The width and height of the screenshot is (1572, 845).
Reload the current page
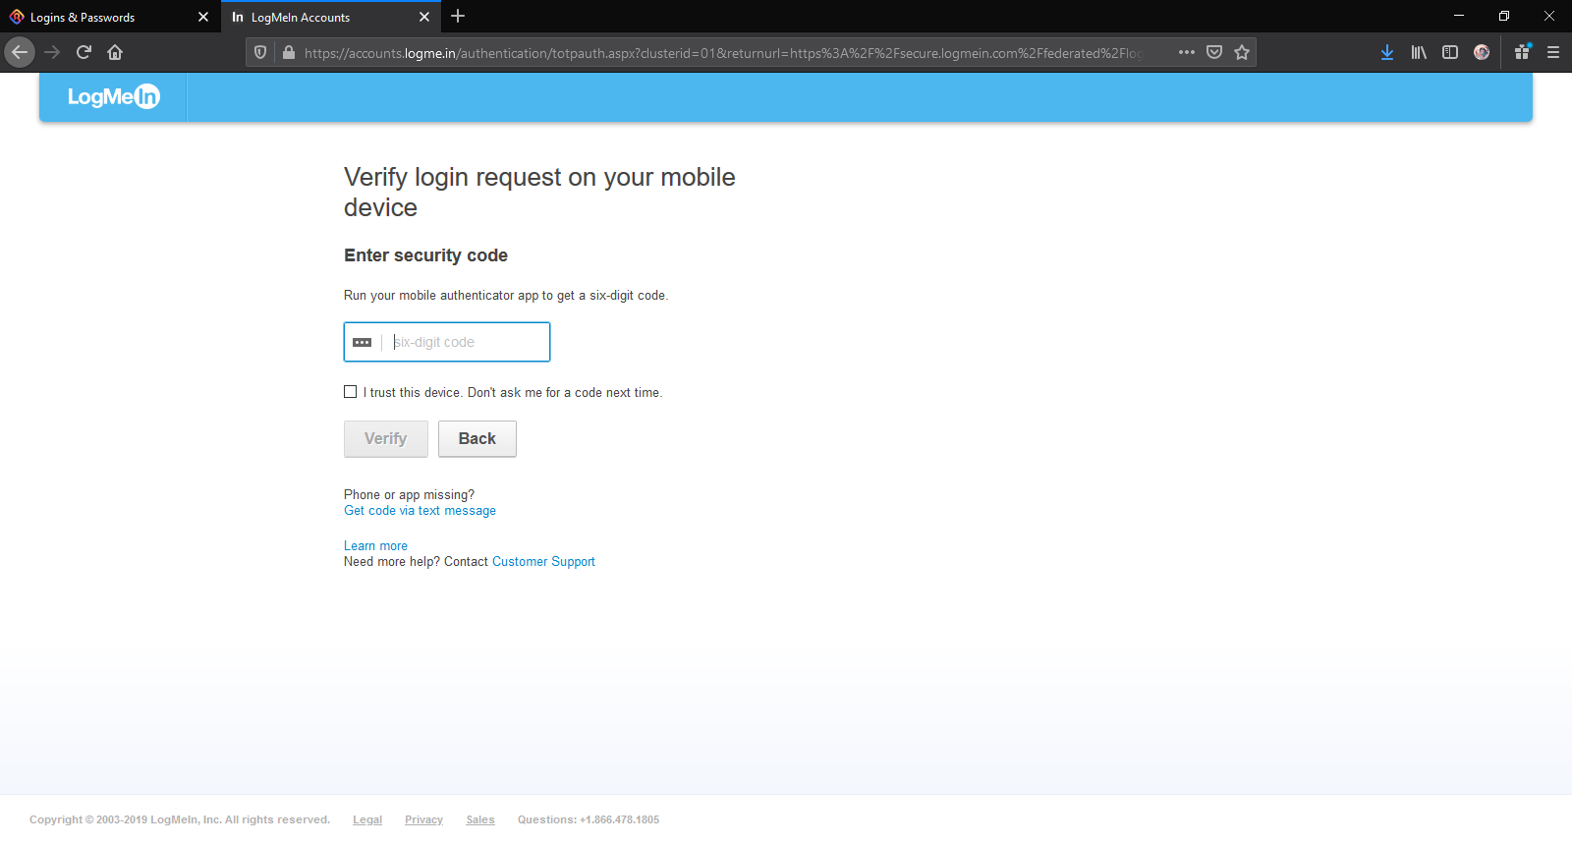[84, 52]
